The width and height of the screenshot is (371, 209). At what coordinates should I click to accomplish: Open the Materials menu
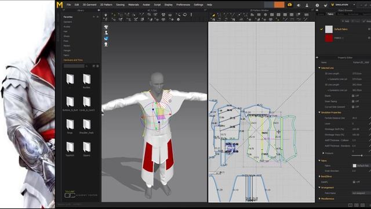[133, 5]
